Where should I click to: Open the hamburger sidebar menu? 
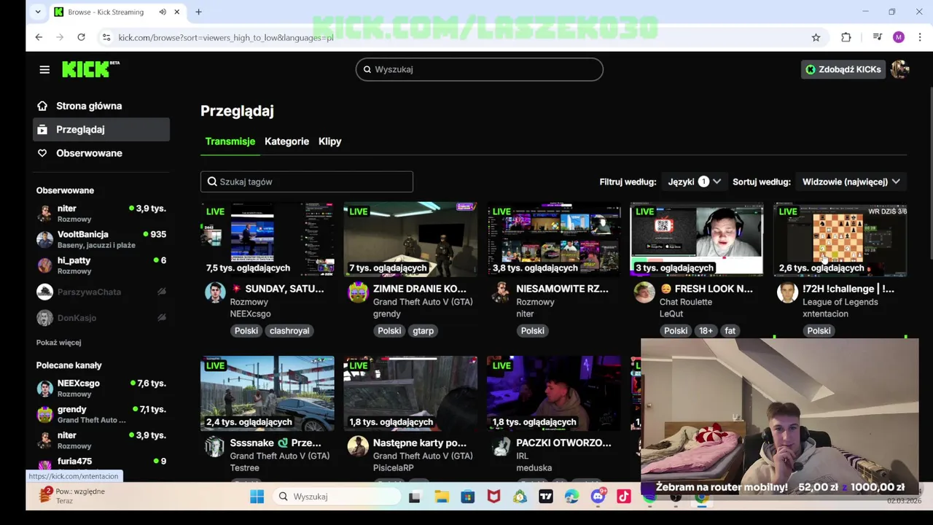tap(44, 69)
